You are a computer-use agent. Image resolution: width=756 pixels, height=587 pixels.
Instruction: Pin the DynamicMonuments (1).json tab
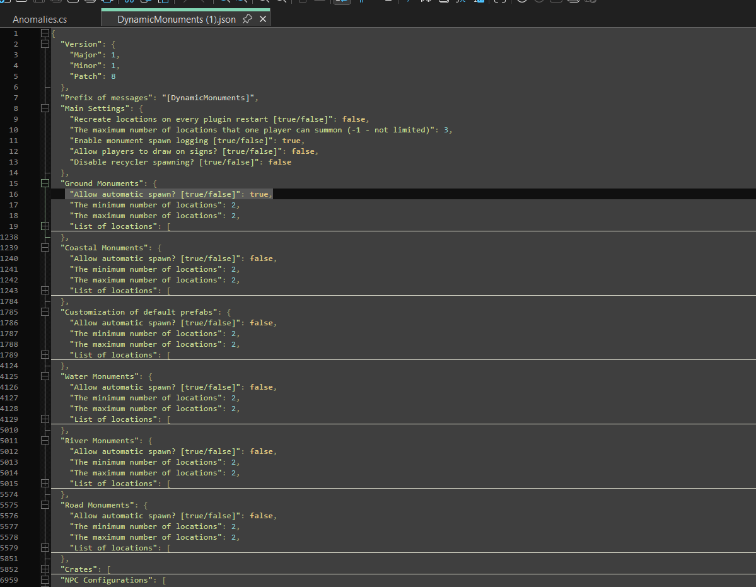[247, 20]
